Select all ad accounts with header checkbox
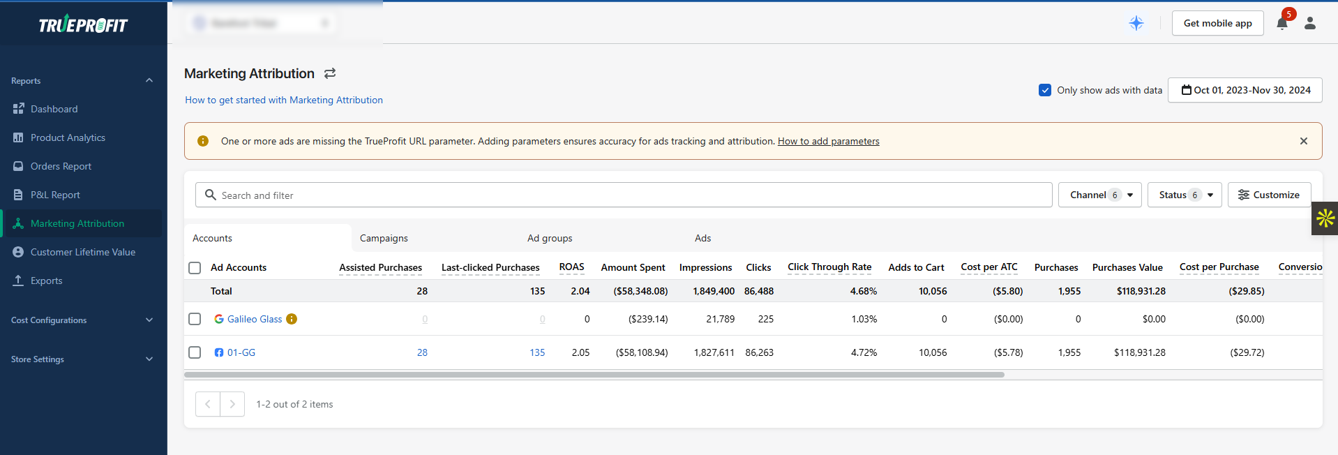1338x455 pixels. (x=195, y=268)
